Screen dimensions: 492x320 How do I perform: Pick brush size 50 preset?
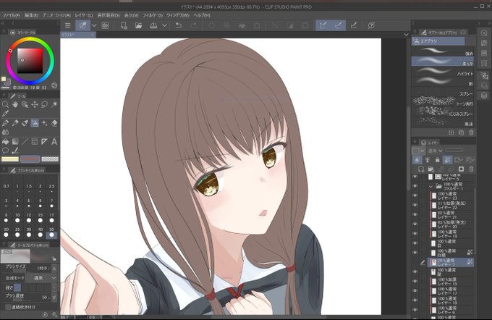coord(52,233)
